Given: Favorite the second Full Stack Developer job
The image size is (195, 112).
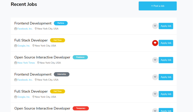Looking at the screenshot, I should 155,94.
